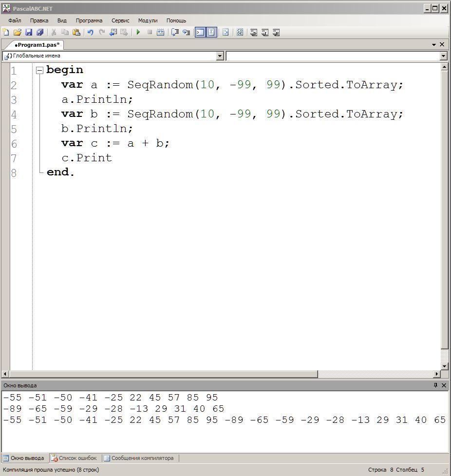This screenshot has width=451, height=476.
Task: Click the toolbar icon labeled D
Action: coord(254,33)
